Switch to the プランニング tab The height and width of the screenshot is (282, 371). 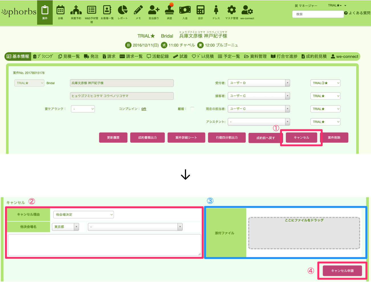tap(43, 56)
